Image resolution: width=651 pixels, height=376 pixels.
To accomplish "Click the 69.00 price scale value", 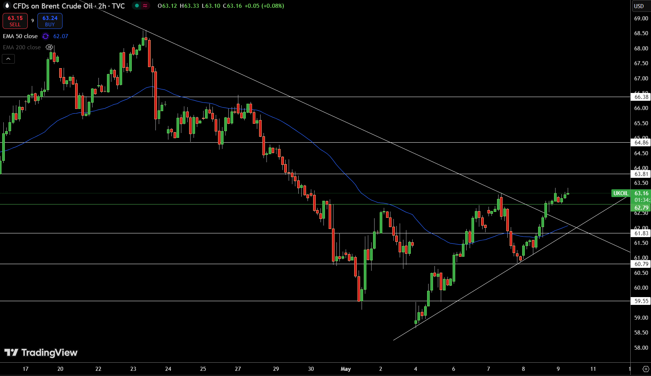I will [x=641, y=19].
